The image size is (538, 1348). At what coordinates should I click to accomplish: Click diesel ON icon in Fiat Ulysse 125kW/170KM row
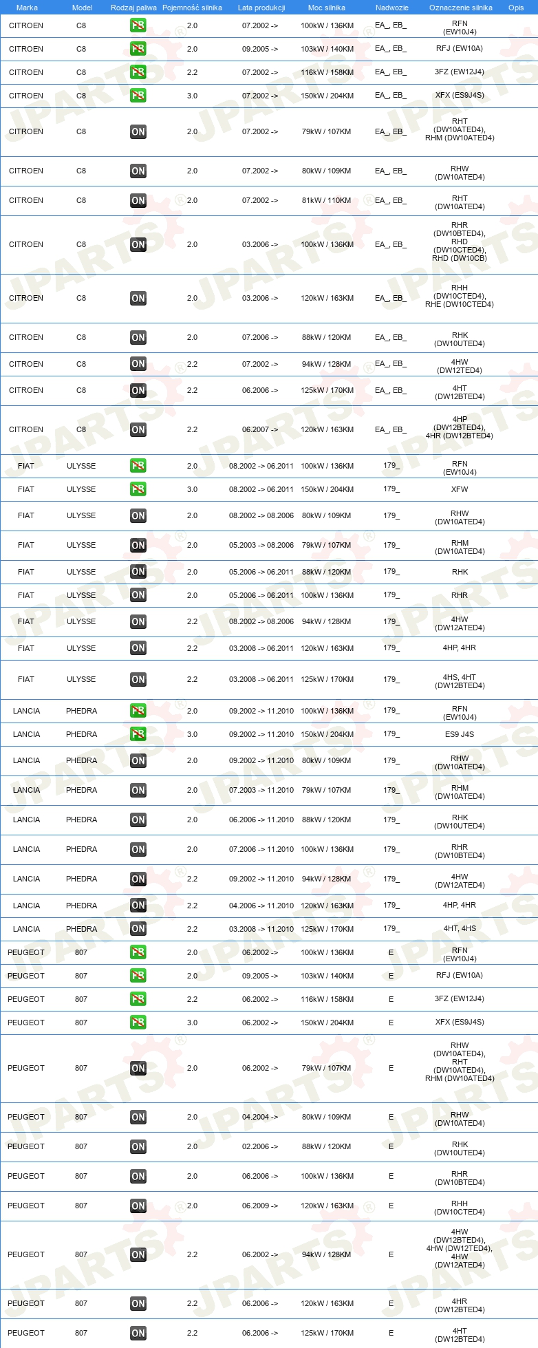138,679
